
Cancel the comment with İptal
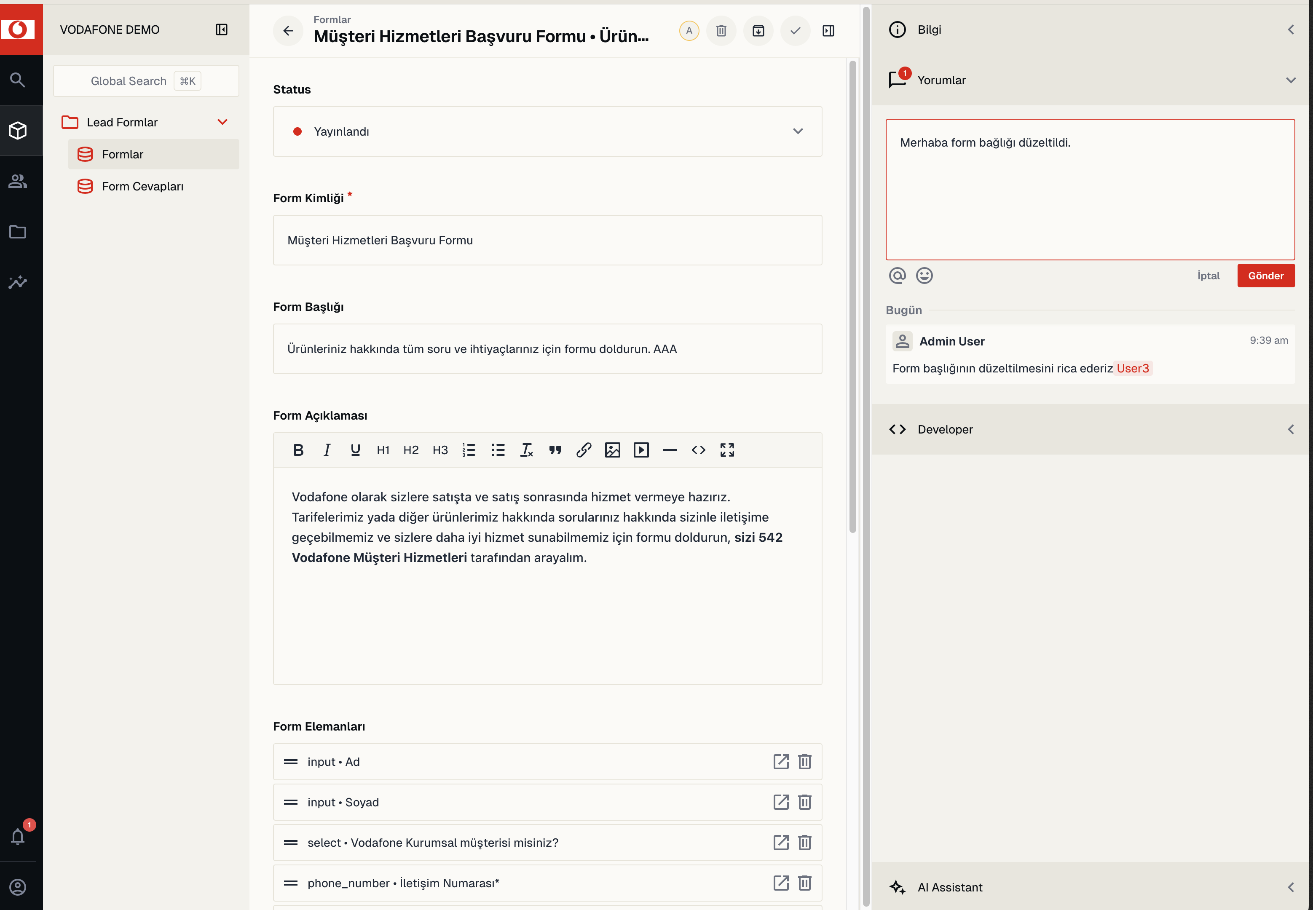[x=1208, y=276]
